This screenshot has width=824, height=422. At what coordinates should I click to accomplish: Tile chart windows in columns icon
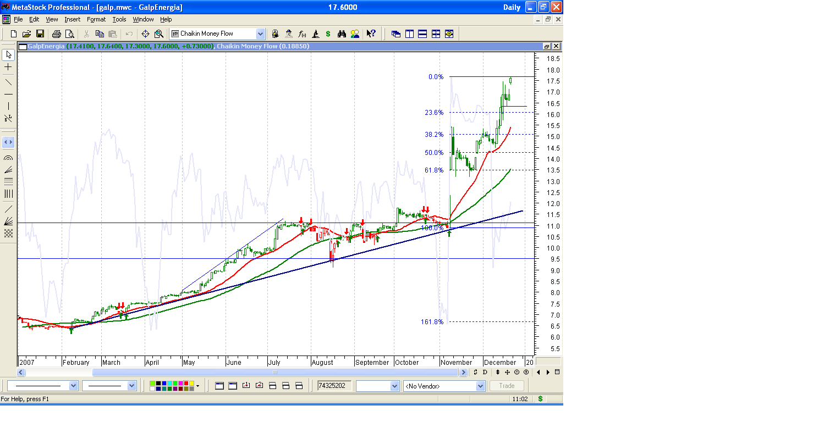(409, 34)
